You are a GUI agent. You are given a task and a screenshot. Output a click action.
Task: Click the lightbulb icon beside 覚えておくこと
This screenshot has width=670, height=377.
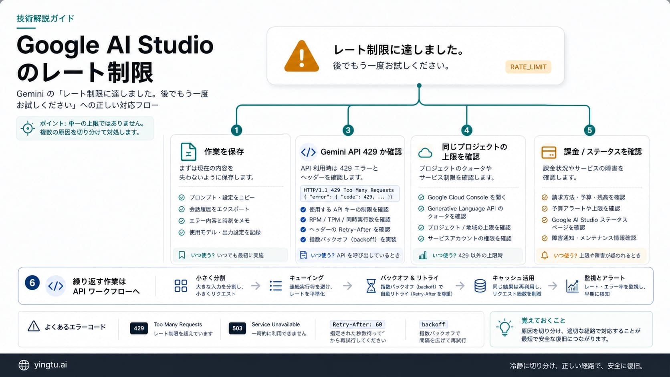[x=505, y=328]
